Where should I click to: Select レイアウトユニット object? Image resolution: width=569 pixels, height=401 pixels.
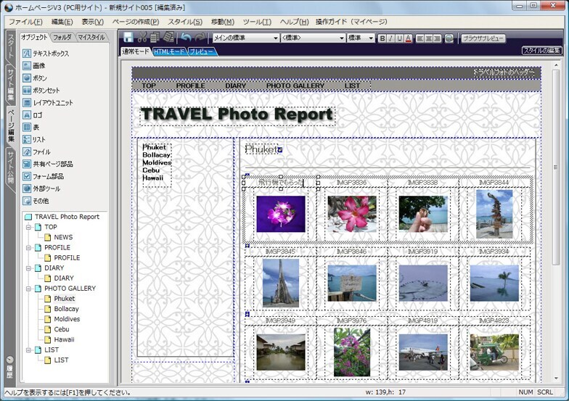point(27,103)
